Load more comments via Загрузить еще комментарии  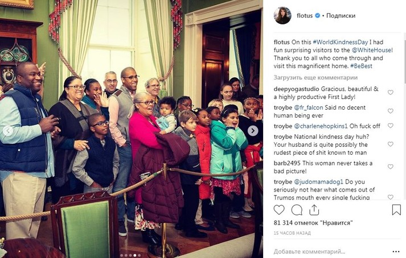[x=315, y=77]
